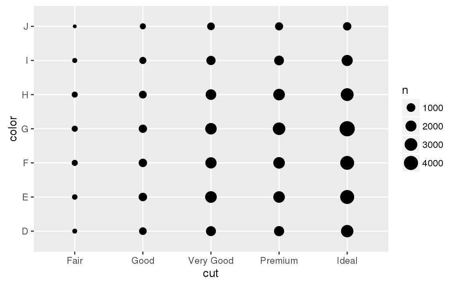The image size is (463, 285).
Task: Click the Premium, D data point
Action: pos(279,231)
